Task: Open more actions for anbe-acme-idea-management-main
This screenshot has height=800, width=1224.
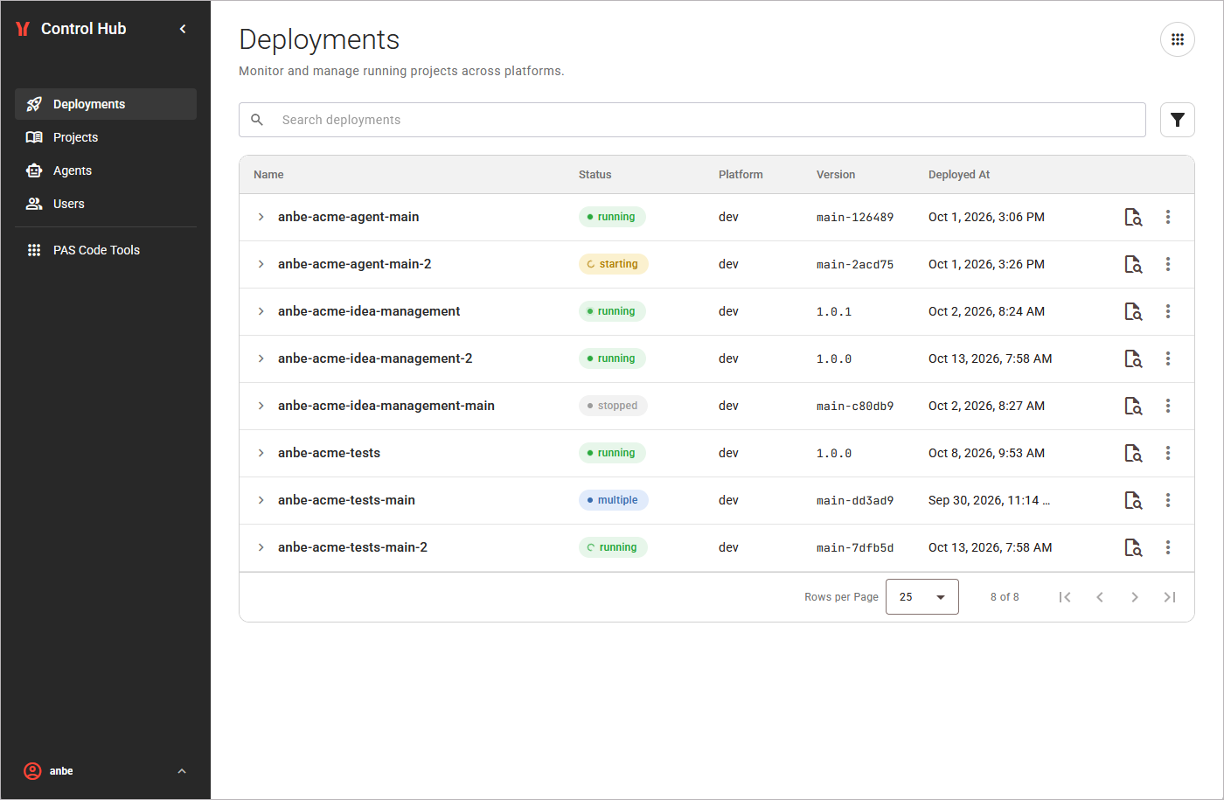Action: coord(1168,406)
